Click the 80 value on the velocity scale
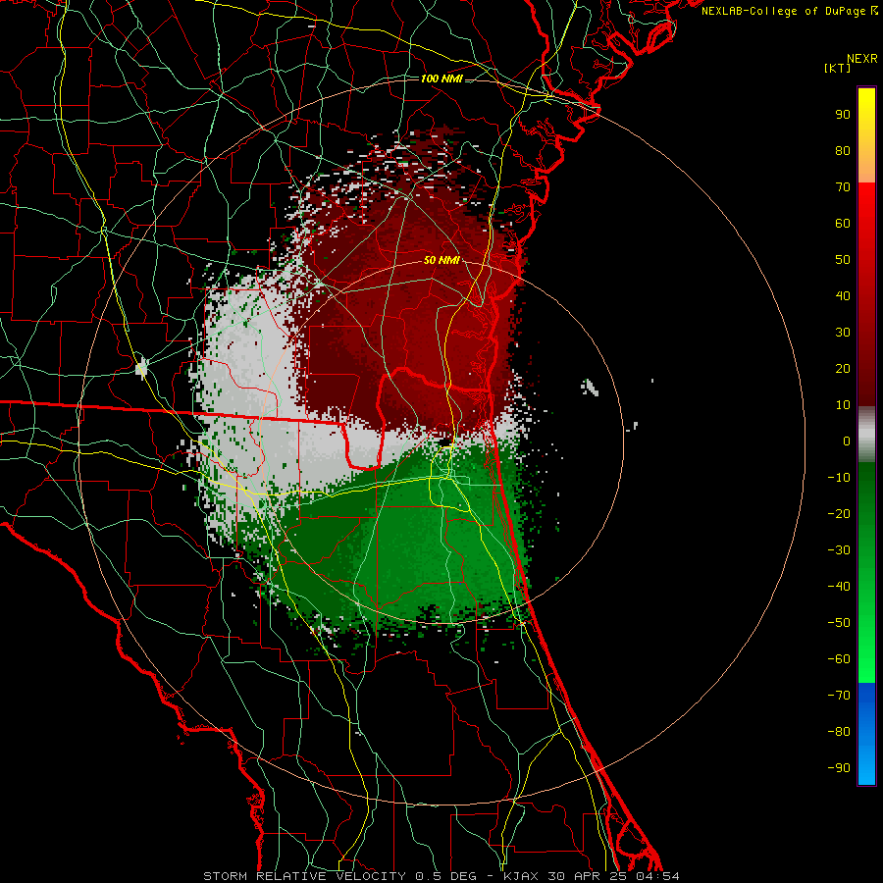 click(x=843, y=151)
